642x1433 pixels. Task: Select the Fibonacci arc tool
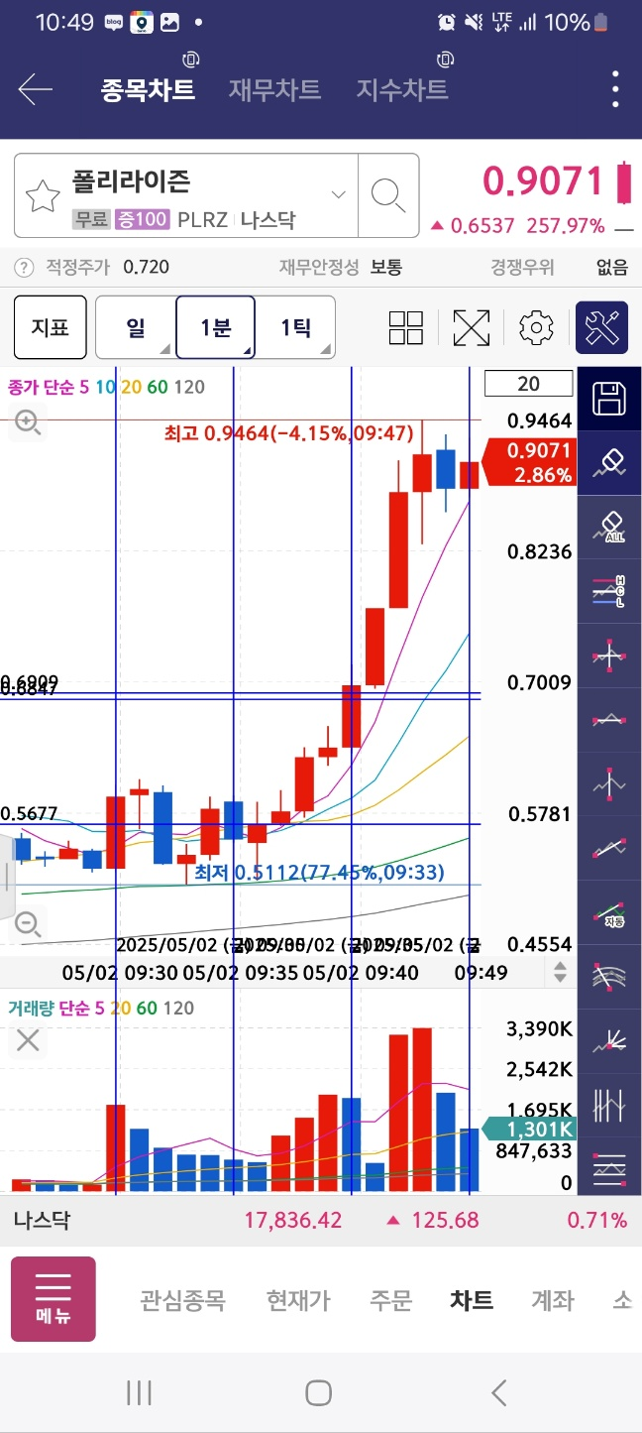pyautogui.click(x=609, y=976)
